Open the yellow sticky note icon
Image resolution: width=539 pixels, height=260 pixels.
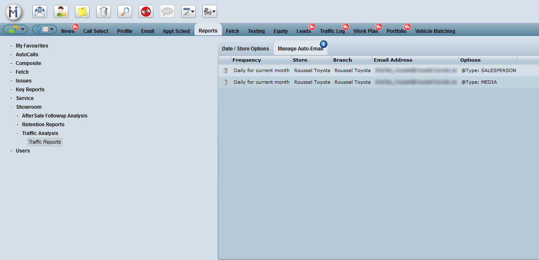[82, 12]
